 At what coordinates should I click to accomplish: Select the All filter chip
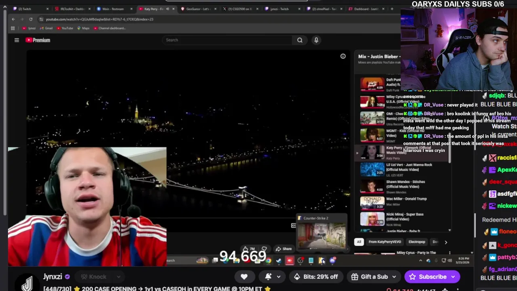coord(359,242)
